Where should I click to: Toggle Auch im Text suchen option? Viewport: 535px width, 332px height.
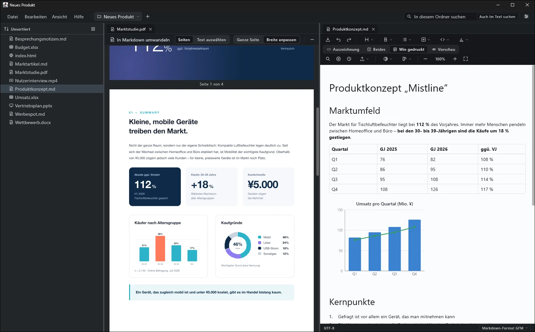pos(497,17)
